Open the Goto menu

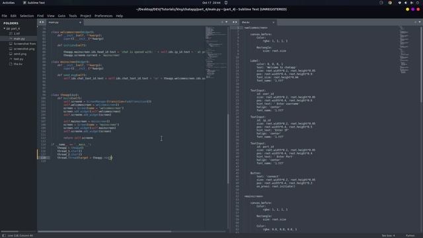[61, 16]
